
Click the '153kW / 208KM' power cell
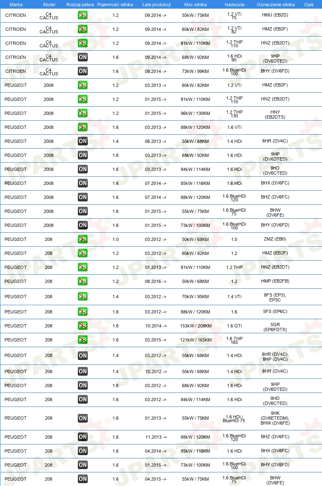point(196,326)
